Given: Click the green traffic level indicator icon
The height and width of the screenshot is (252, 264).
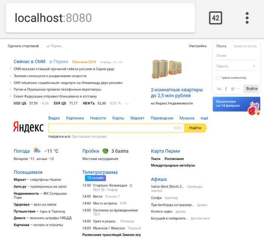Looking at the screenshot, I should [106, 151].
